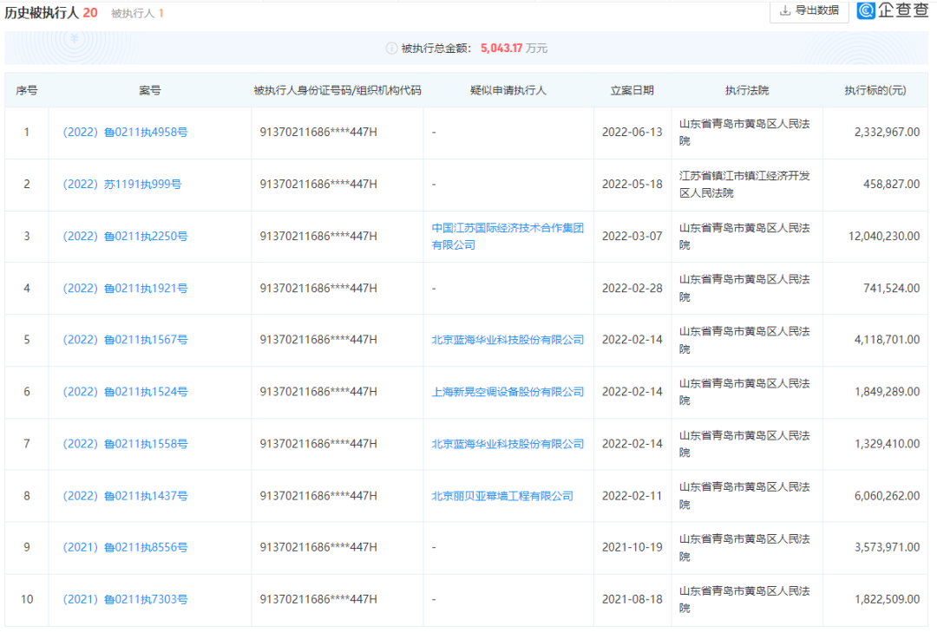The height and width of the screenshot is (632, 937).
Task: Select case (2022)鲁0211执1921号
Action: (x=125, y=289)
